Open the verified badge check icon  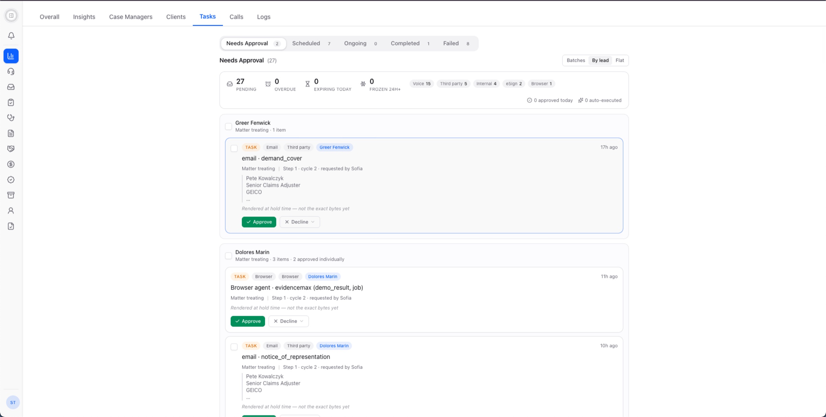coord(11,180)
